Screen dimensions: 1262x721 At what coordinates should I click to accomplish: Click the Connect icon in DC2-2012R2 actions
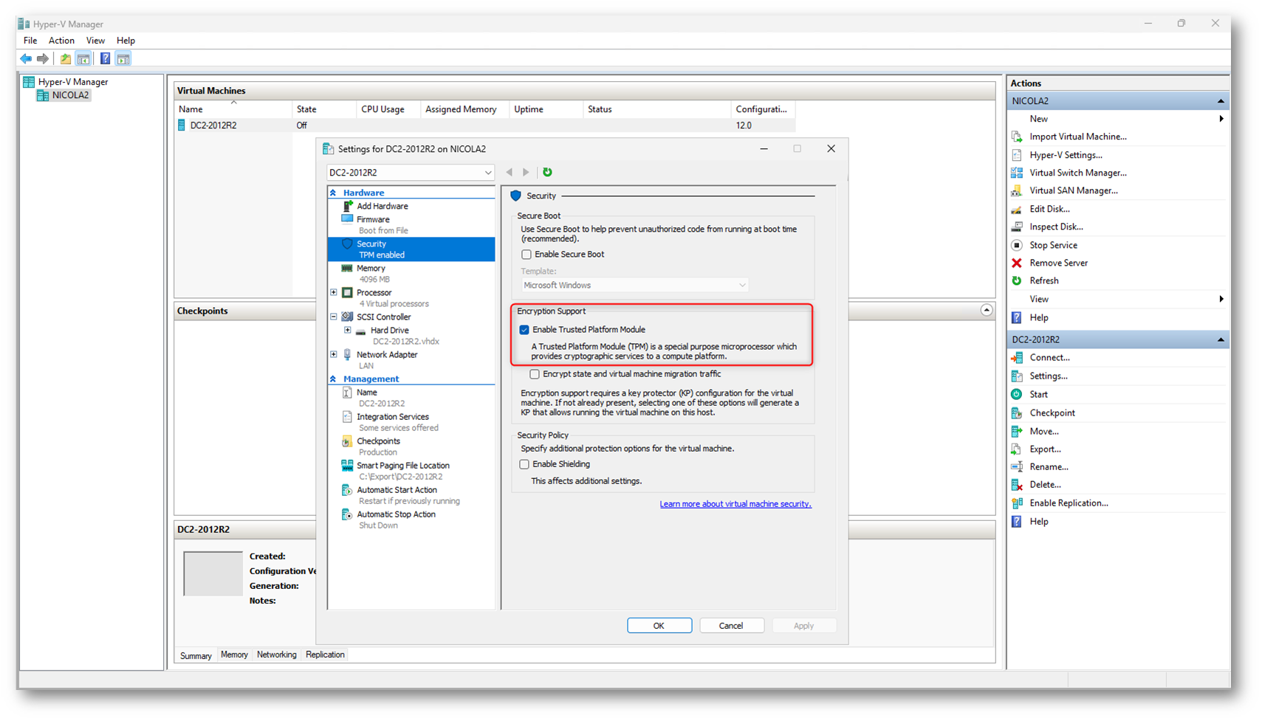point(1017,357)
